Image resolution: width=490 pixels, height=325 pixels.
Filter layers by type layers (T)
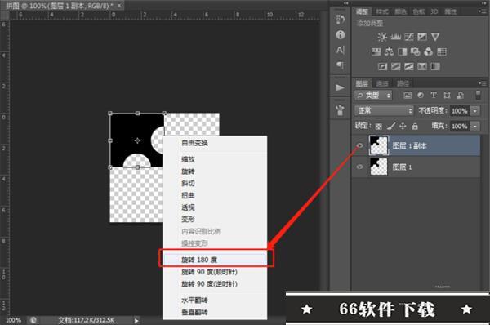click(434, 96)
